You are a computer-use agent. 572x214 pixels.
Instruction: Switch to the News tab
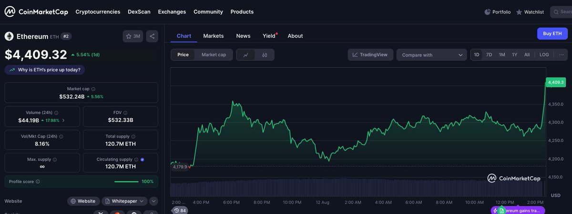tap(243, 36)
